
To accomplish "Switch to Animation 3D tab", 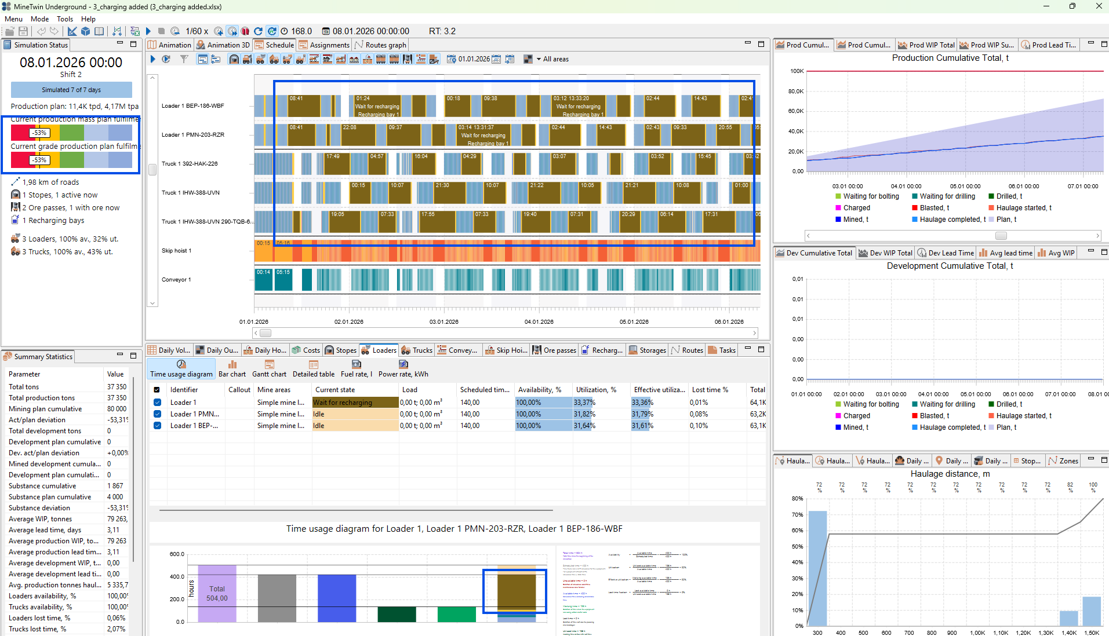I will pos(223,45).
